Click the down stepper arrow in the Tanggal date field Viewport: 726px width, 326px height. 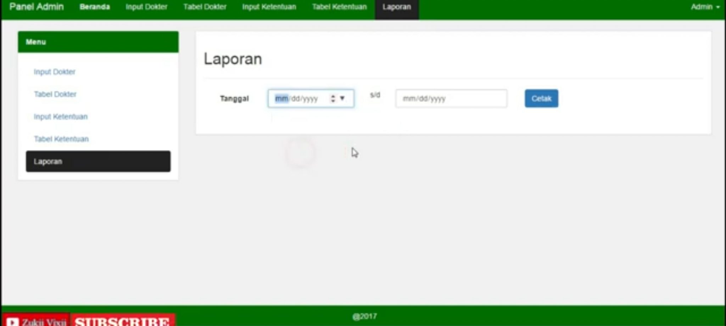click(333, 101)
